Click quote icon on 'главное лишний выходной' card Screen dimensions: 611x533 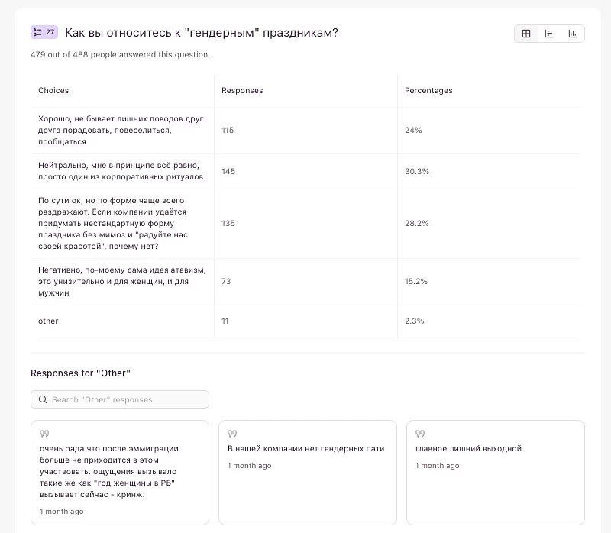pyautogui.click(x=420, y=434)
